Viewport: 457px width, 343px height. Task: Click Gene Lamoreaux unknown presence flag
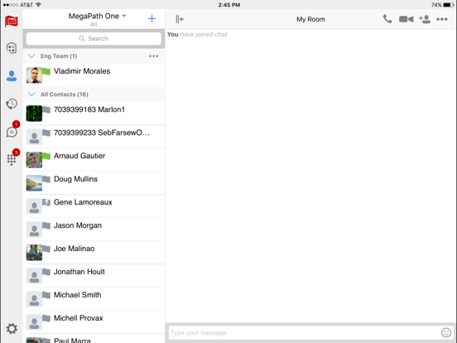pyautogui.click(x=46, y=202)
